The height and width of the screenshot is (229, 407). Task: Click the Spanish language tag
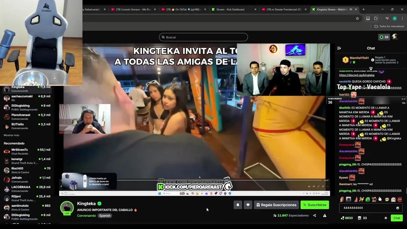coord(105,216)
